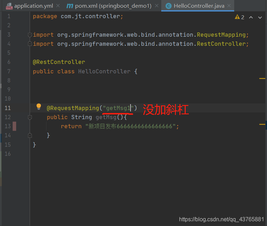The height and width of the screenshot is (226, 267).
Task: Switch to the application.yml tab
Action: [34, 6]
